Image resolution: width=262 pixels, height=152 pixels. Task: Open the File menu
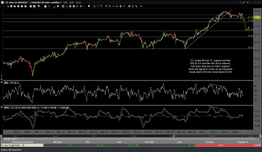click(65, 2)
